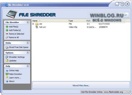The image size is (132, 95).
Task: Select the zzz row name
Action: tap(41, 24)
